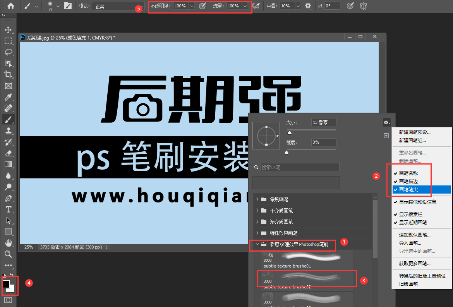Select the Eraser tool
Viewport: 453px width, 307px height.
[x=9, y=153]
